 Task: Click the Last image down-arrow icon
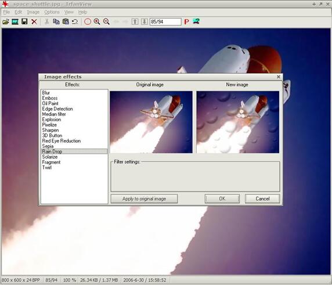145,21
